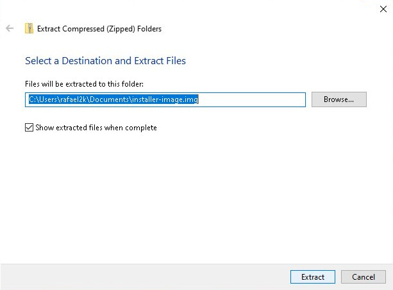Click the 'Select a Destination and Extract Files' heading
This screenshot has width=393, height=290.
[x=105, y=61]
